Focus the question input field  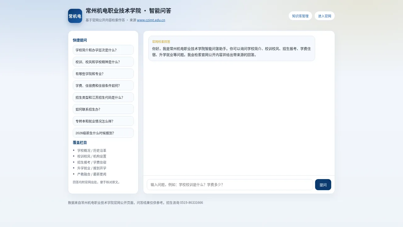pyautogui.click(x=230, y=185)
